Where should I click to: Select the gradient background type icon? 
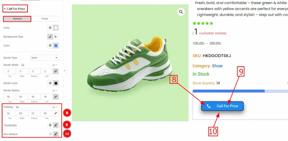(56, 37)
